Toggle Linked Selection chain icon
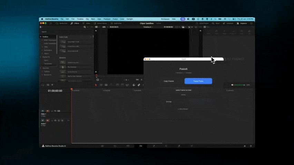 click(x=139, y=85)
